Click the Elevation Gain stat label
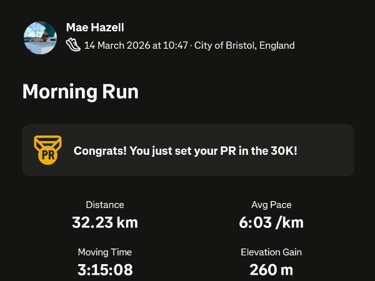This screenshot has height=281, width=375. (271, 252)
